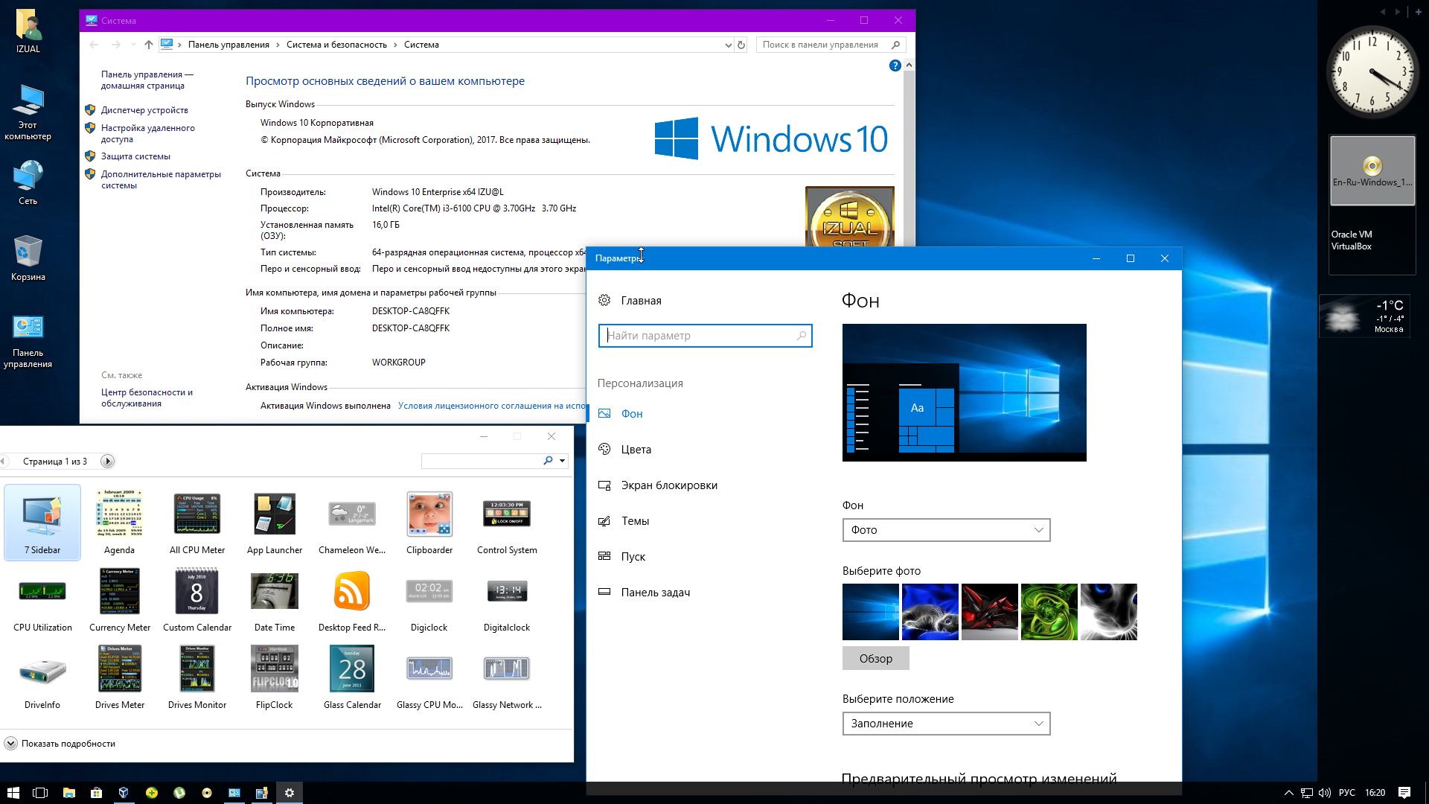Open Диспетчер устройств link
Image resolution: width=1429 pixels, height=804 pixels.
(144, 110)
